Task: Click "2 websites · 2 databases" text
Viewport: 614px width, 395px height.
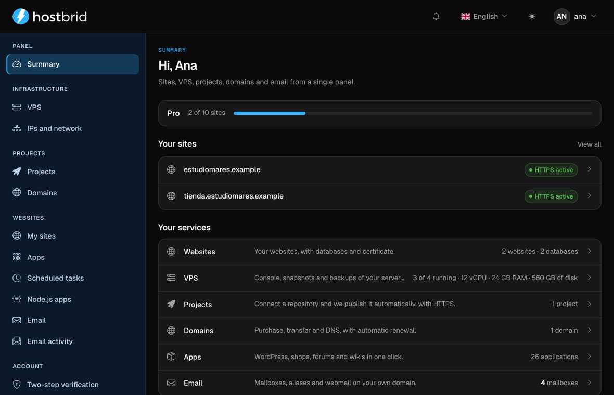Action: [x=540, y=252]
